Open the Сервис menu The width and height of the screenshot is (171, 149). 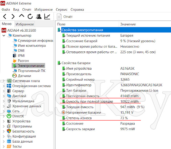pyautogui.click(x=62, y=10)
